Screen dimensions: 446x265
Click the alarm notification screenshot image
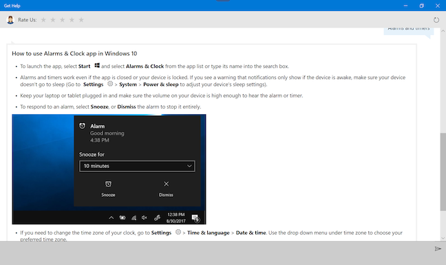[x=109, y=169]
